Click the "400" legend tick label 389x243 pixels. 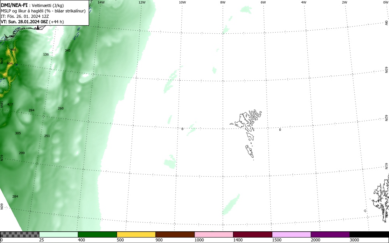pos(81,240)
